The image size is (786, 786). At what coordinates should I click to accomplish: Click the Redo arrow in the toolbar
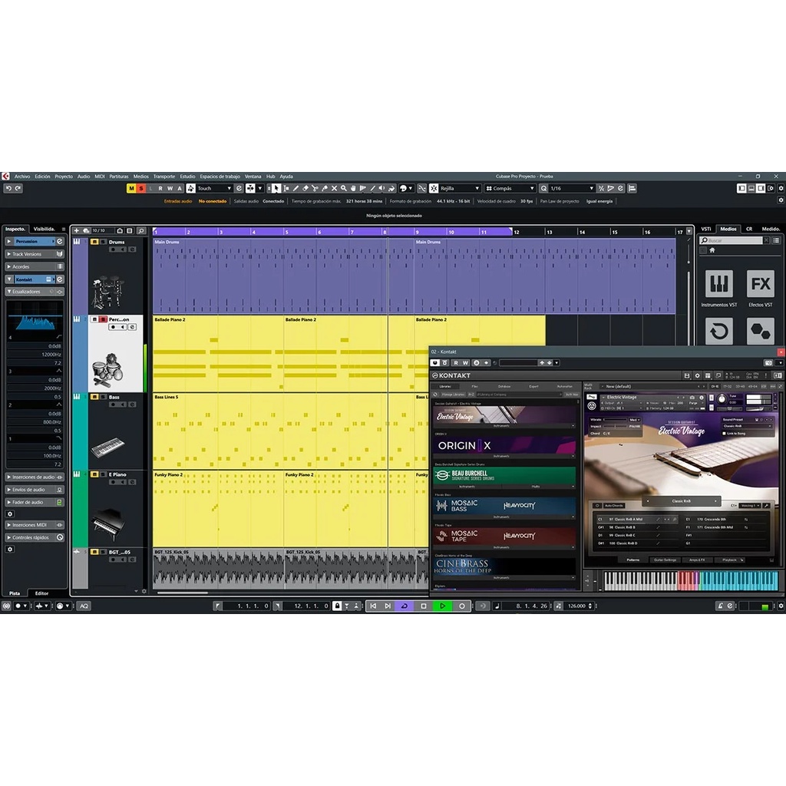click(18, 189)
